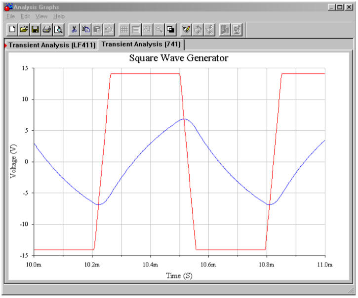
Task: Cut selection with scissors icon
Action: point(74,30)
